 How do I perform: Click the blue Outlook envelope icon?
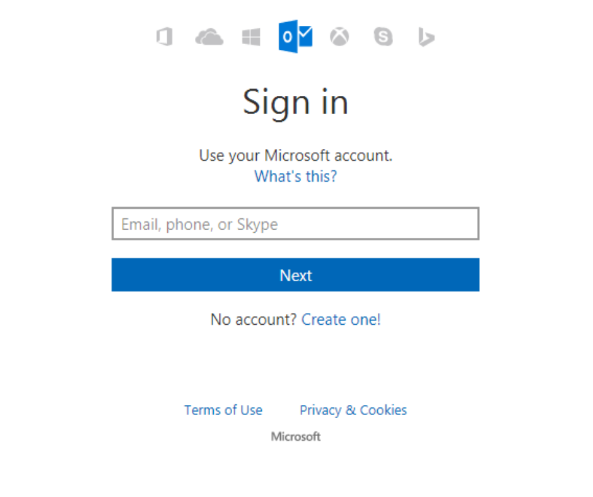[295, 37]
